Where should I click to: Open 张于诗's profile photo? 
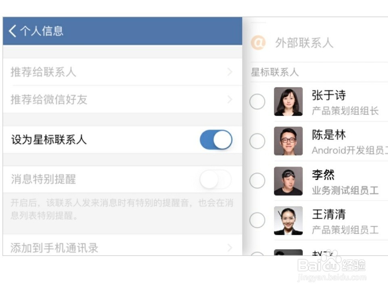288,102
